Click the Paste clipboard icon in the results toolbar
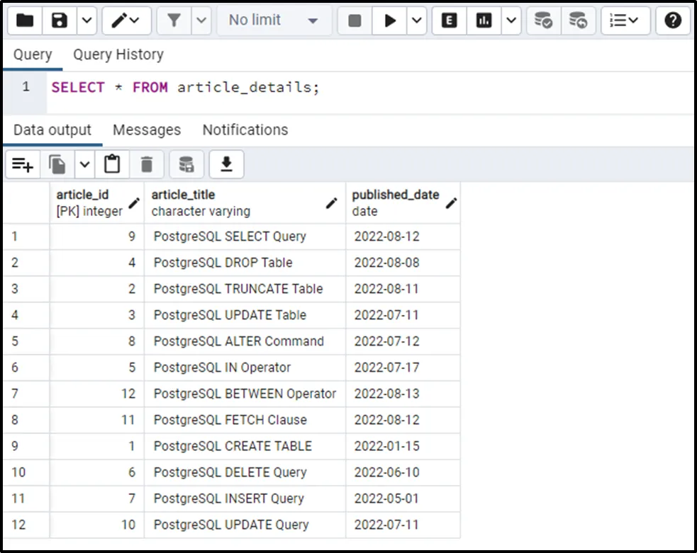 [111, 165]
